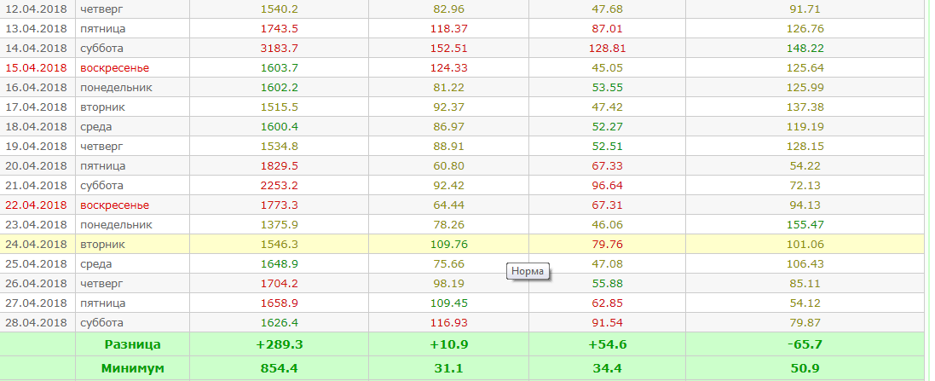Select value 118.37
Image resolution: width=935 pixels, height=381 pixels.
point(449,29)
